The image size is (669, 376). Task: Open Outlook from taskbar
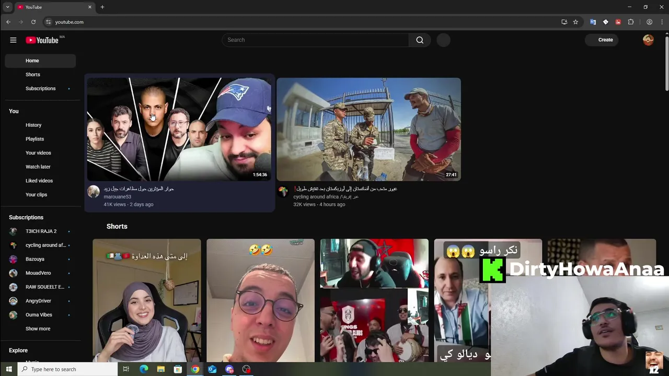[x=212, y=369]
